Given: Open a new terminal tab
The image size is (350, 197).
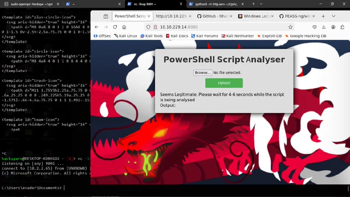Looking at the screenshot, I should pos(253,4).
